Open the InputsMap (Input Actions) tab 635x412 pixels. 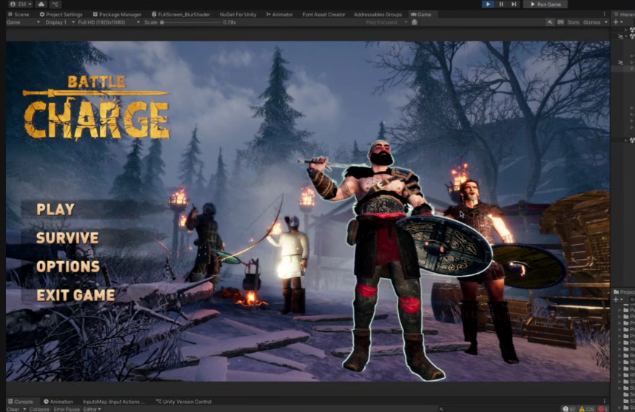pyautogui.click(x=113, y=402)
